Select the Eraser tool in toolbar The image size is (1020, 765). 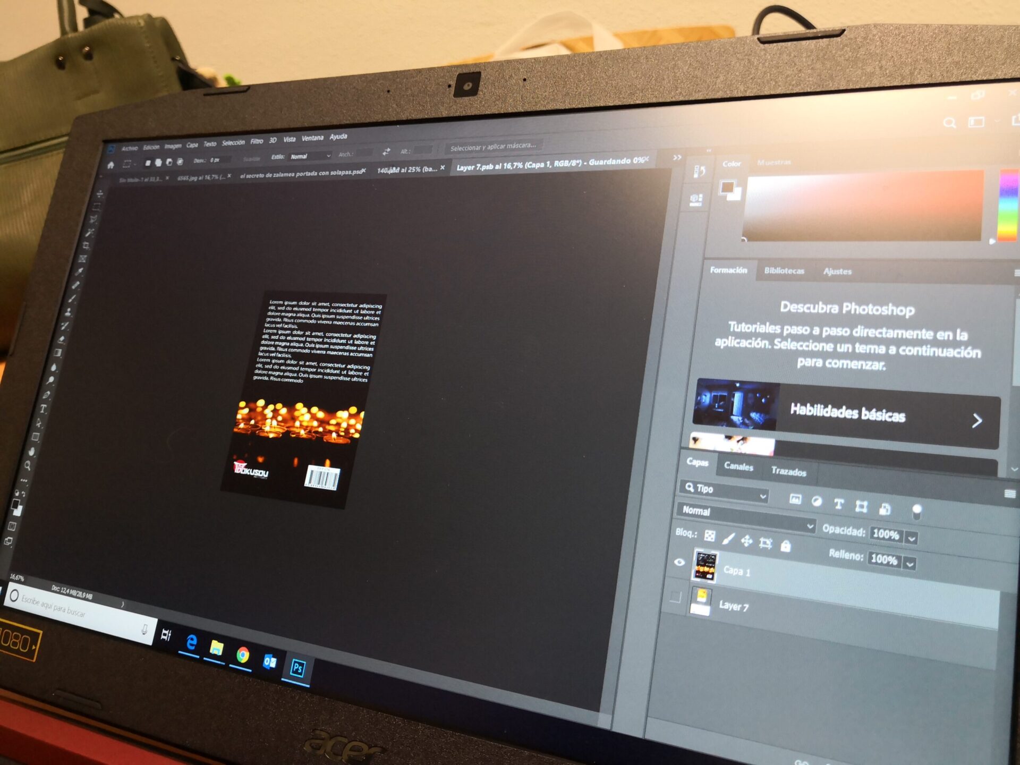click(x=62, y=339)
